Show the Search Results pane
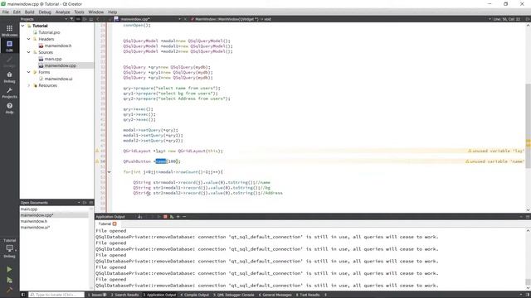 point(124,295)
